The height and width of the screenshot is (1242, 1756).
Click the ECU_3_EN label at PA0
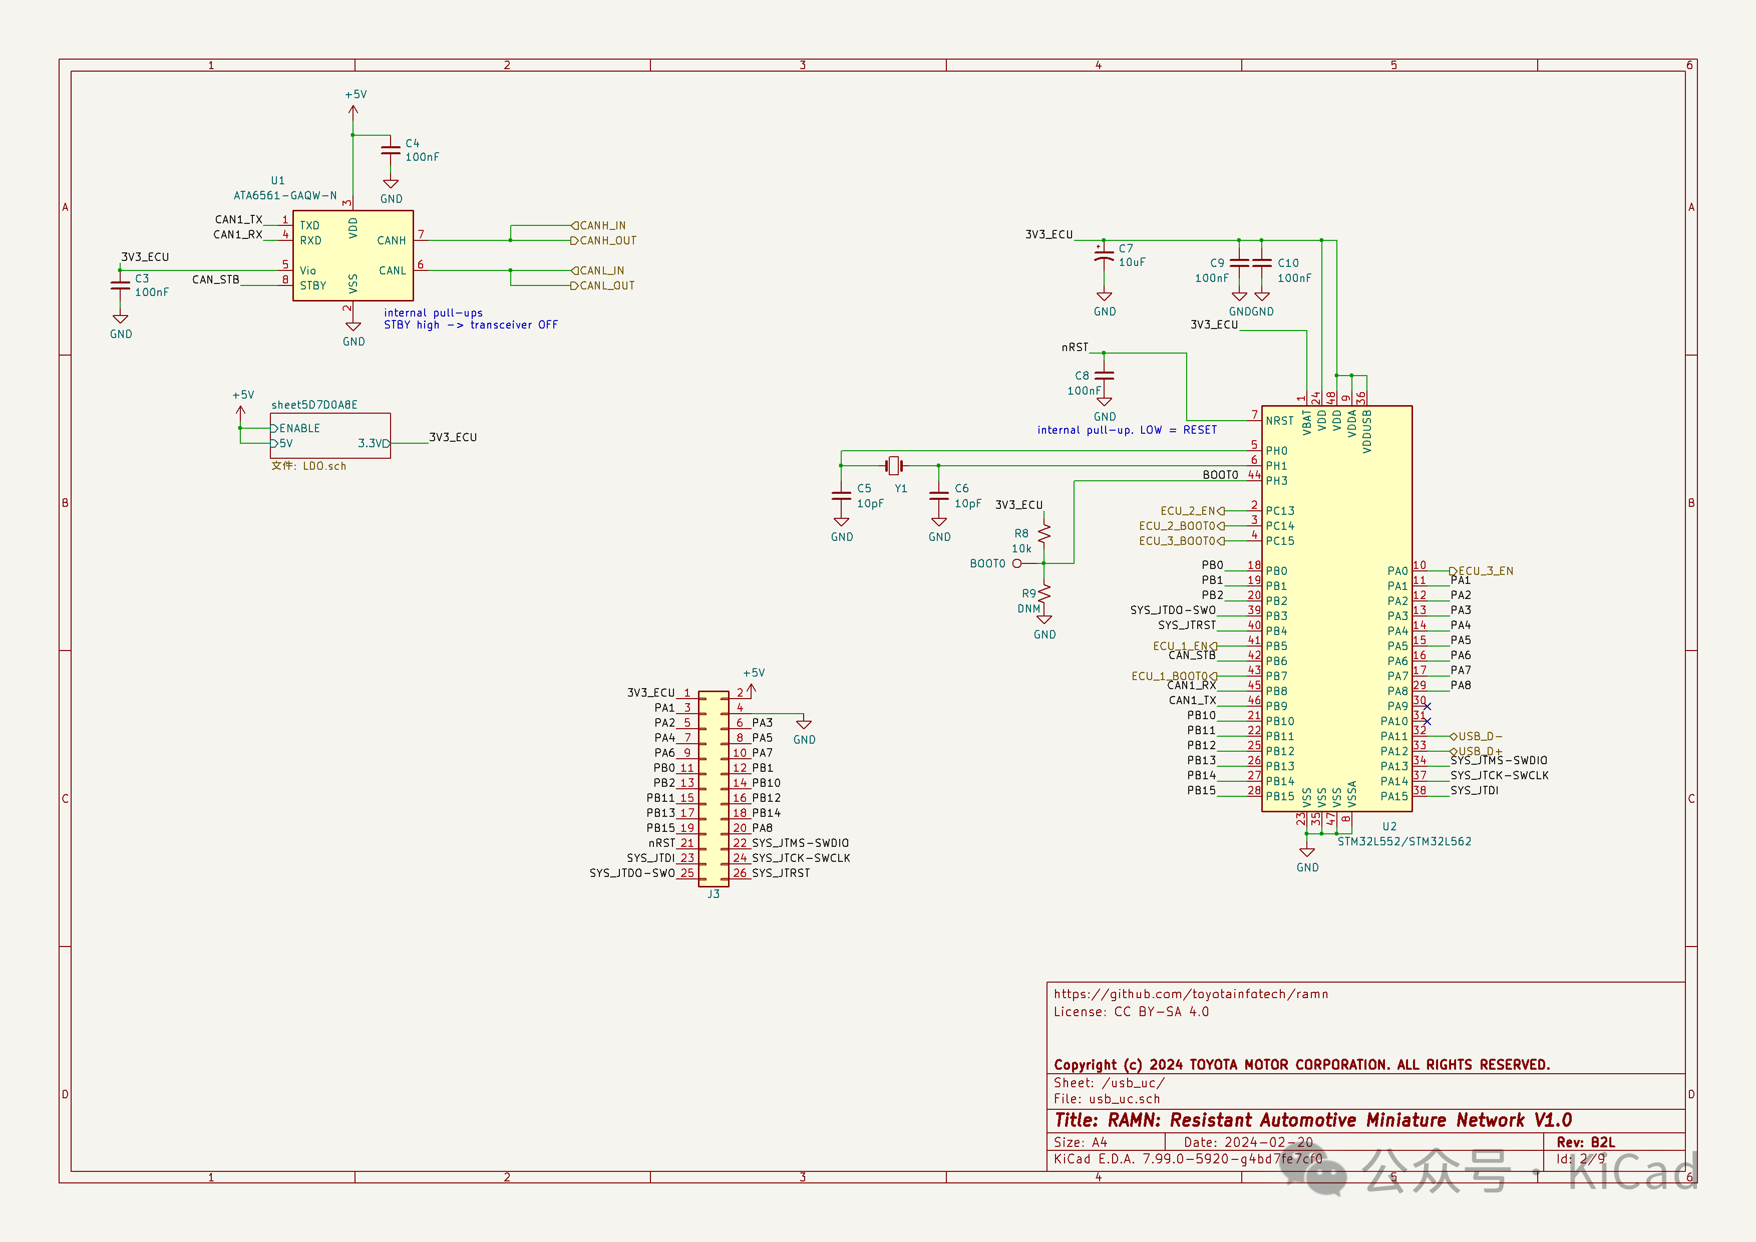[1482, 571]
